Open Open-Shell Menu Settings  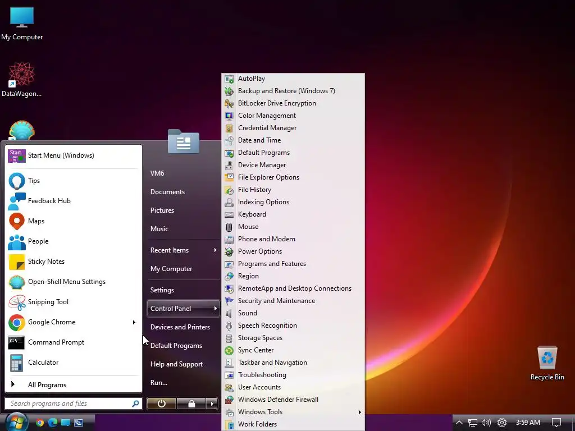pos(74,282)
